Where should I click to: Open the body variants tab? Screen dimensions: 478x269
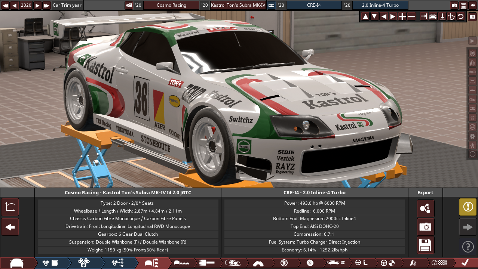point(182,263)
